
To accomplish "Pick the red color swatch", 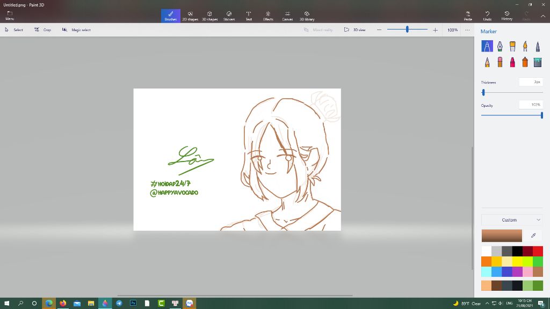I will pos(538,251).
